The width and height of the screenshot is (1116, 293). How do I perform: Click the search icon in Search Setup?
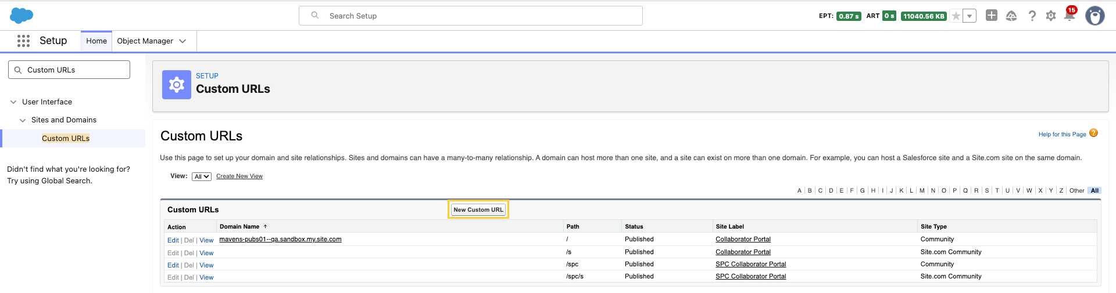[315, 16]
